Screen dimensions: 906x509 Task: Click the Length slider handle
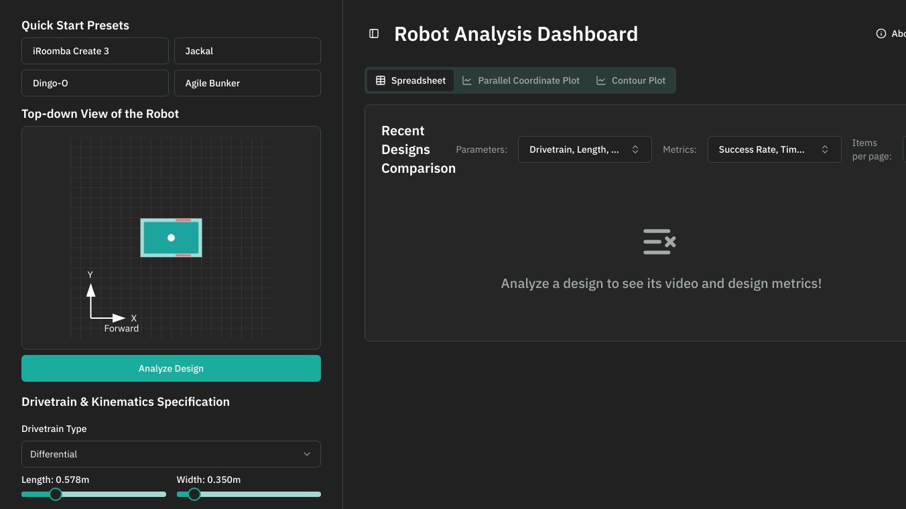coord(56,494)
